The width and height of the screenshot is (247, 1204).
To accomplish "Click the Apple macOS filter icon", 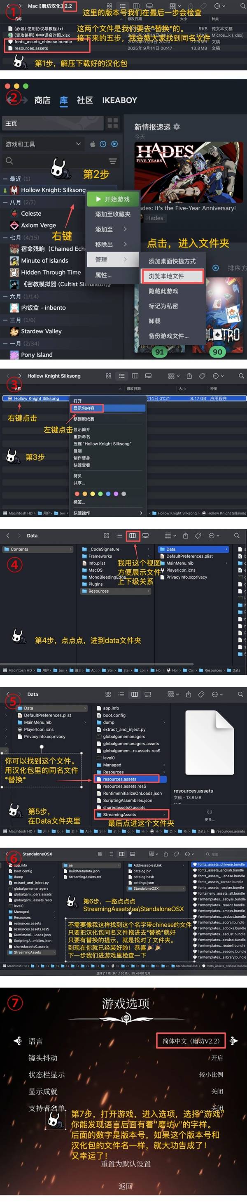I will (x=93, y=144).
